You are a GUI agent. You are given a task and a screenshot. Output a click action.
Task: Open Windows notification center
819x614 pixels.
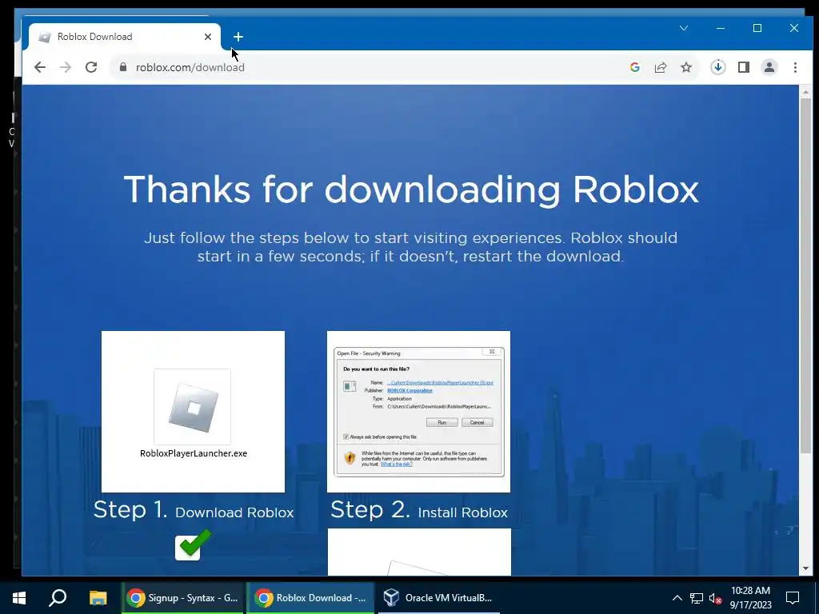[x=793, y=598]
